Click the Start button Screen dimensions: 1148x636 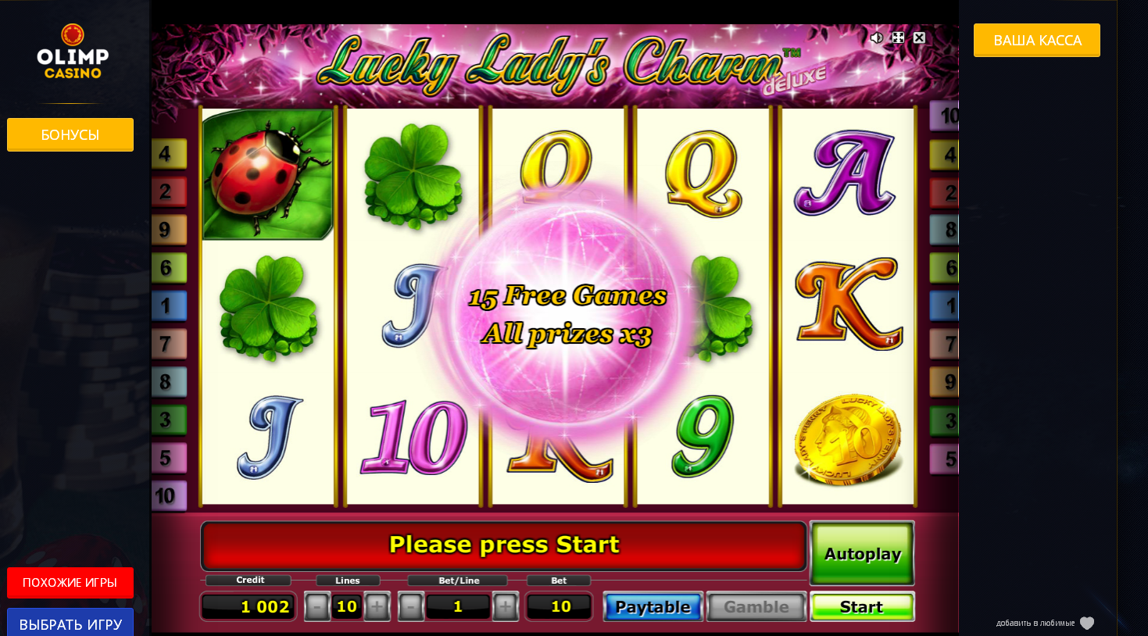pyautogui.click(x=862, y=607)
